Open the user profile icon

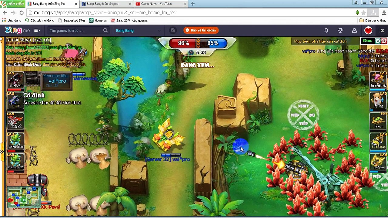coord(354,30)
